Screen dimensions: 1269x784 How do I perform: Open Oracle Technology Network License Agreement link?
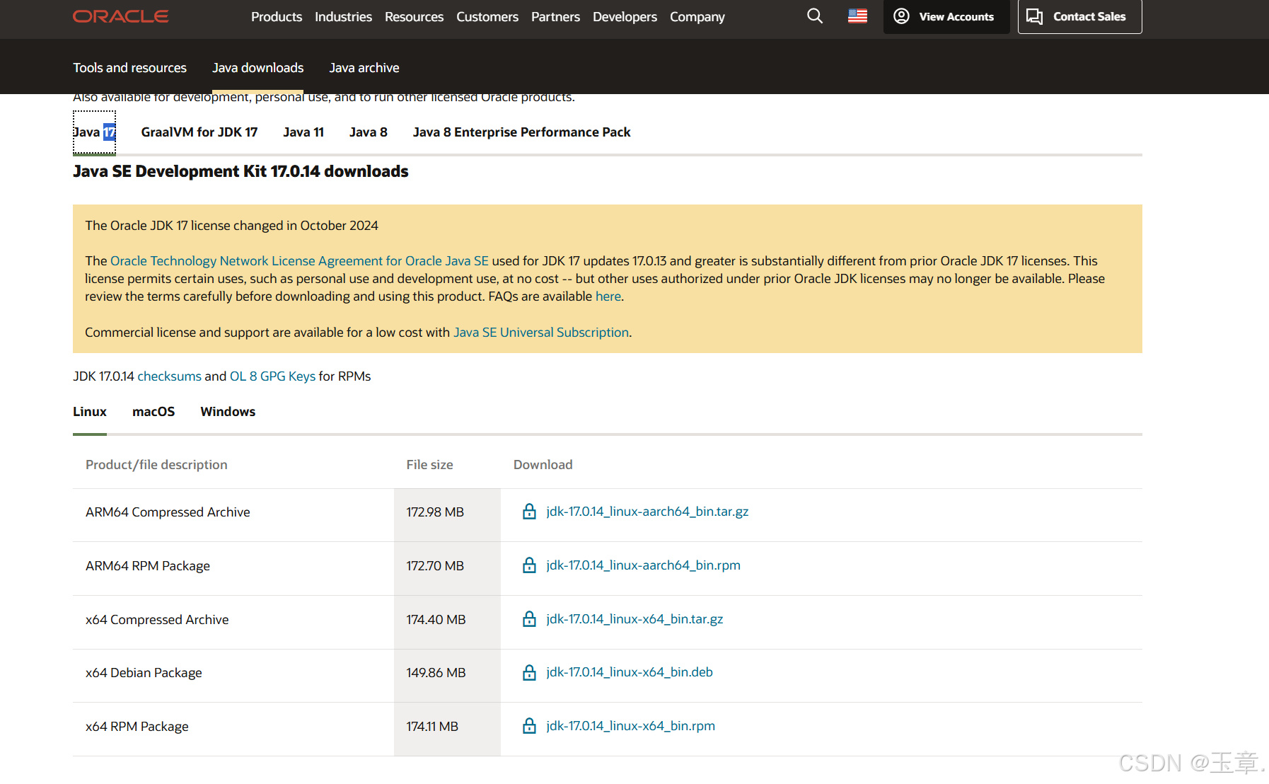(x=299, y=261)
